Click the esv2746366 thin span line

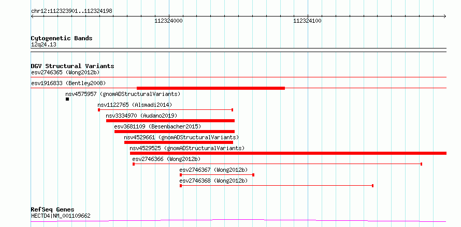(277, 164)
